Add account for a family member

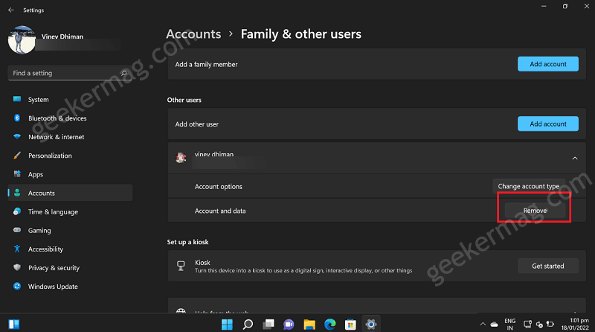[x=548, y=64]
